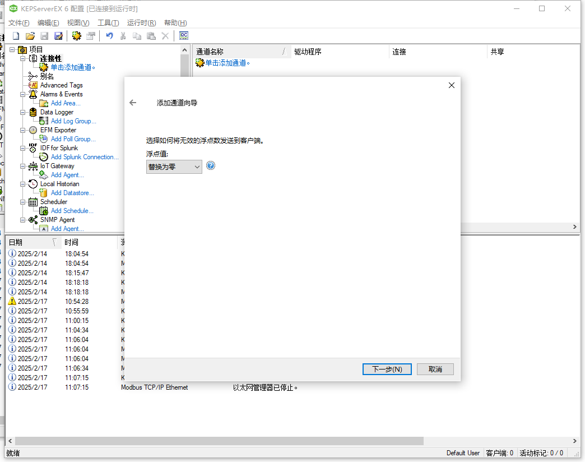Click the Add Splunk Connection... link
Viewport: 585px width, 462px height.
coord(85,157)
